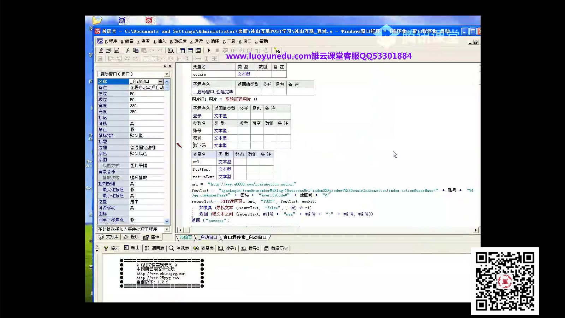Click code editor horizontal scroll right arrow
The image size is (565, 318).
tap(476, 230)
